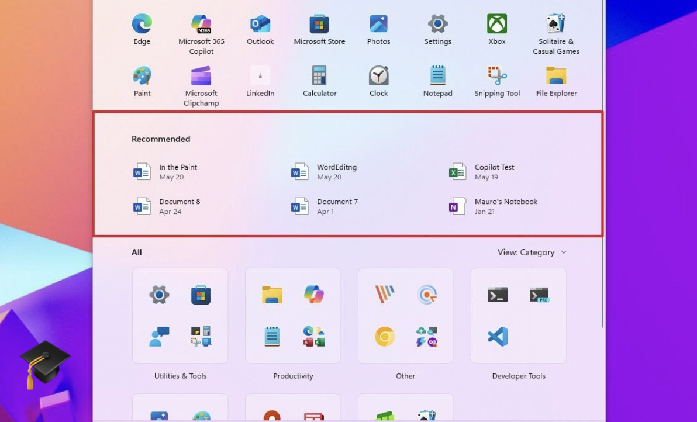Click the Start menu vertical scrollbar
The image size is (697, 422).
coord(603,164)
